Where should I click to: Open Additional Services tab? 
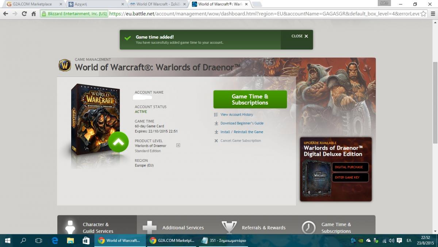[x=177, y=225]
